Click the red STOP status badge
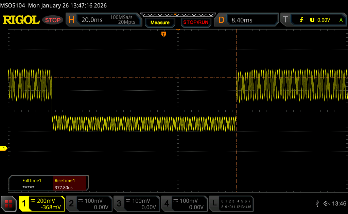This screenshot has height=214, width=348. pyautogui.click(x=53, y=20)
